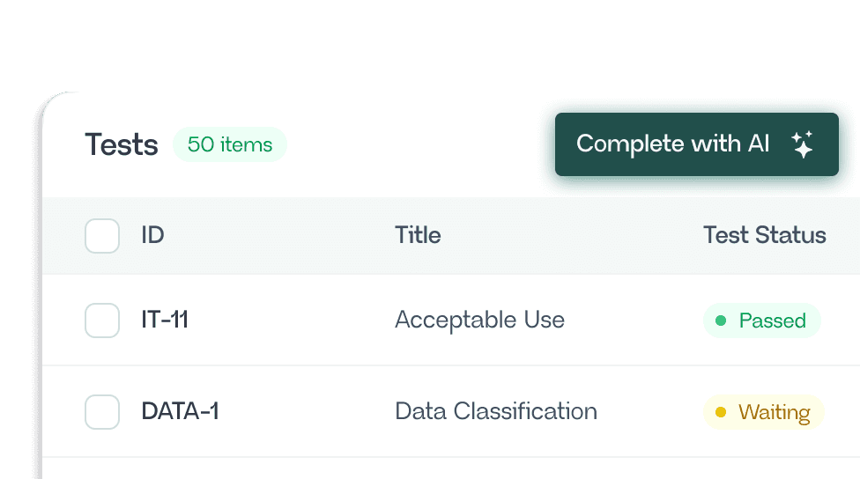Sort by the ID column header

(152, 235)
